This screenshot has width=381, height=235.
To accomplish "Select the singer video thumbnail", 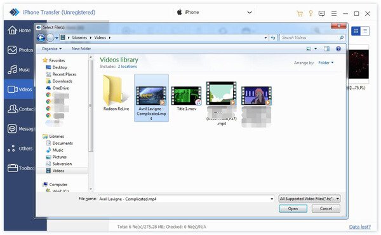I will click(257, 96).
